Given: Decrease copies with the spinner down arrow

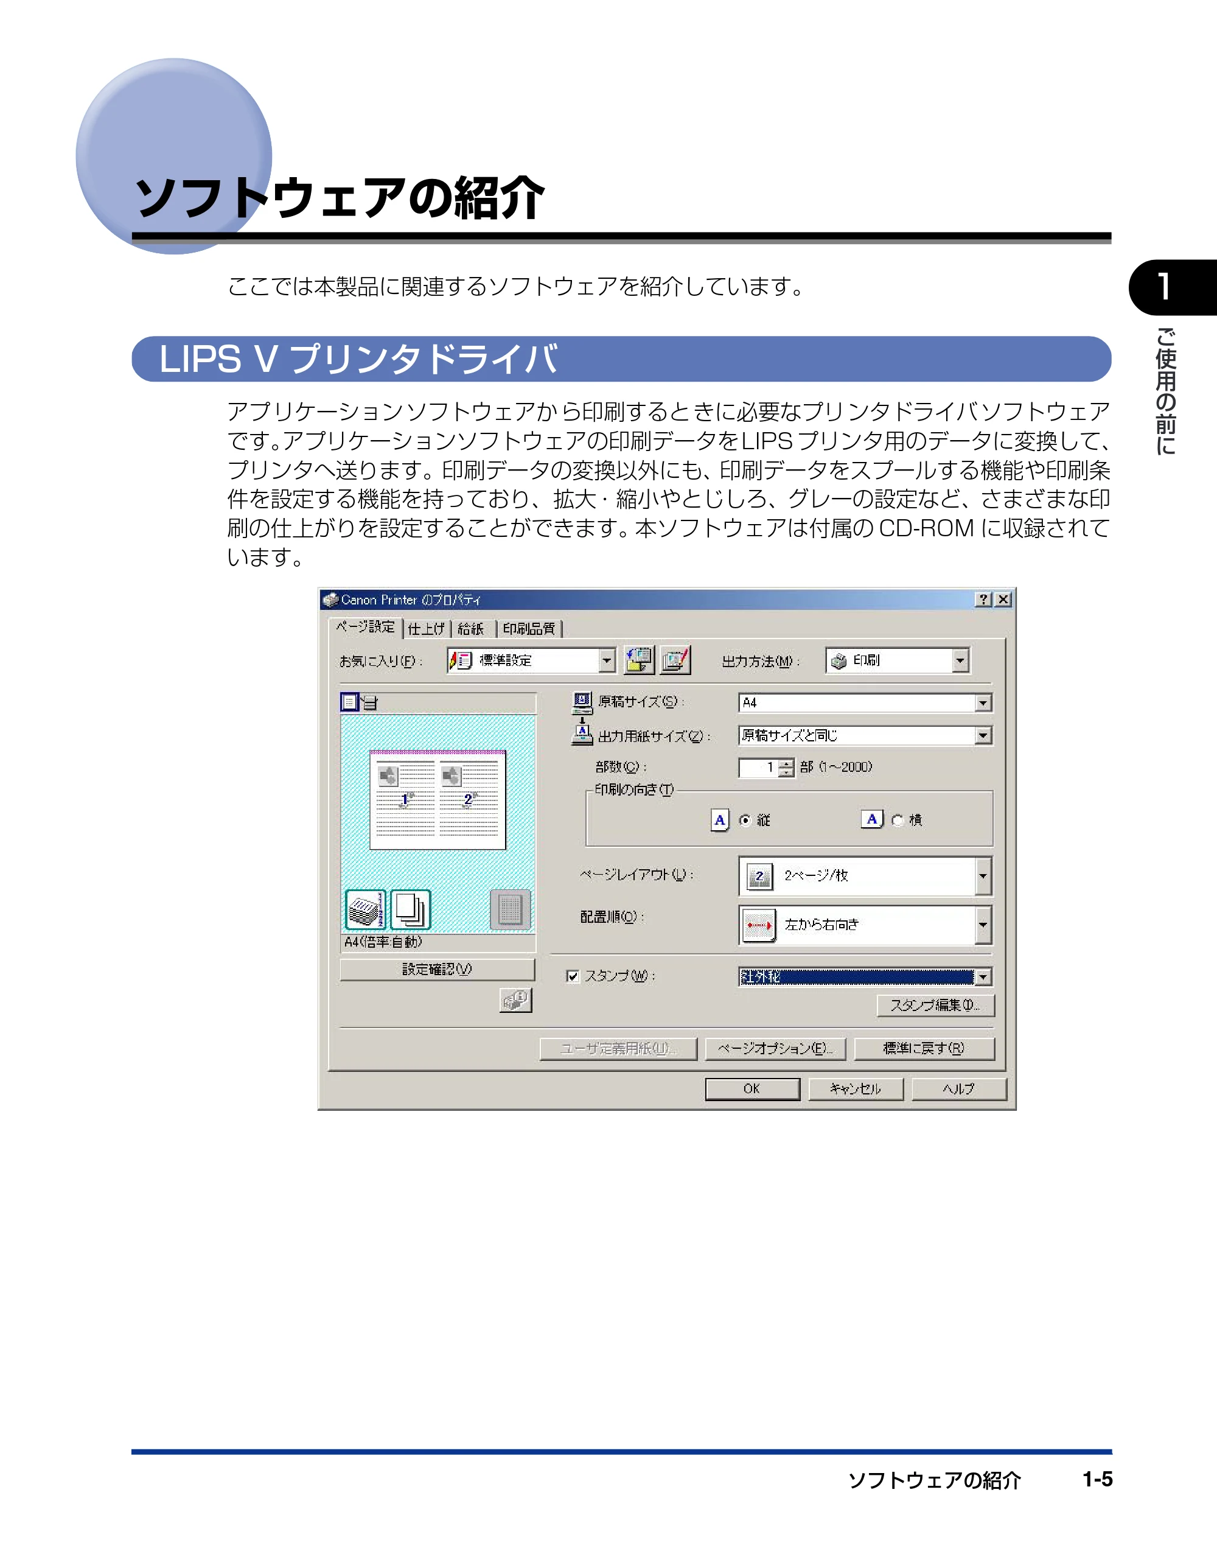Looking at the screenshot, I should [786, 772].
